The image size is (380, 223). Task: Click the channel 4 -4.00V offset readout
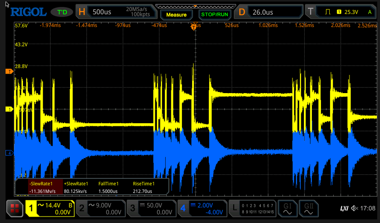(x=214, y=212)
